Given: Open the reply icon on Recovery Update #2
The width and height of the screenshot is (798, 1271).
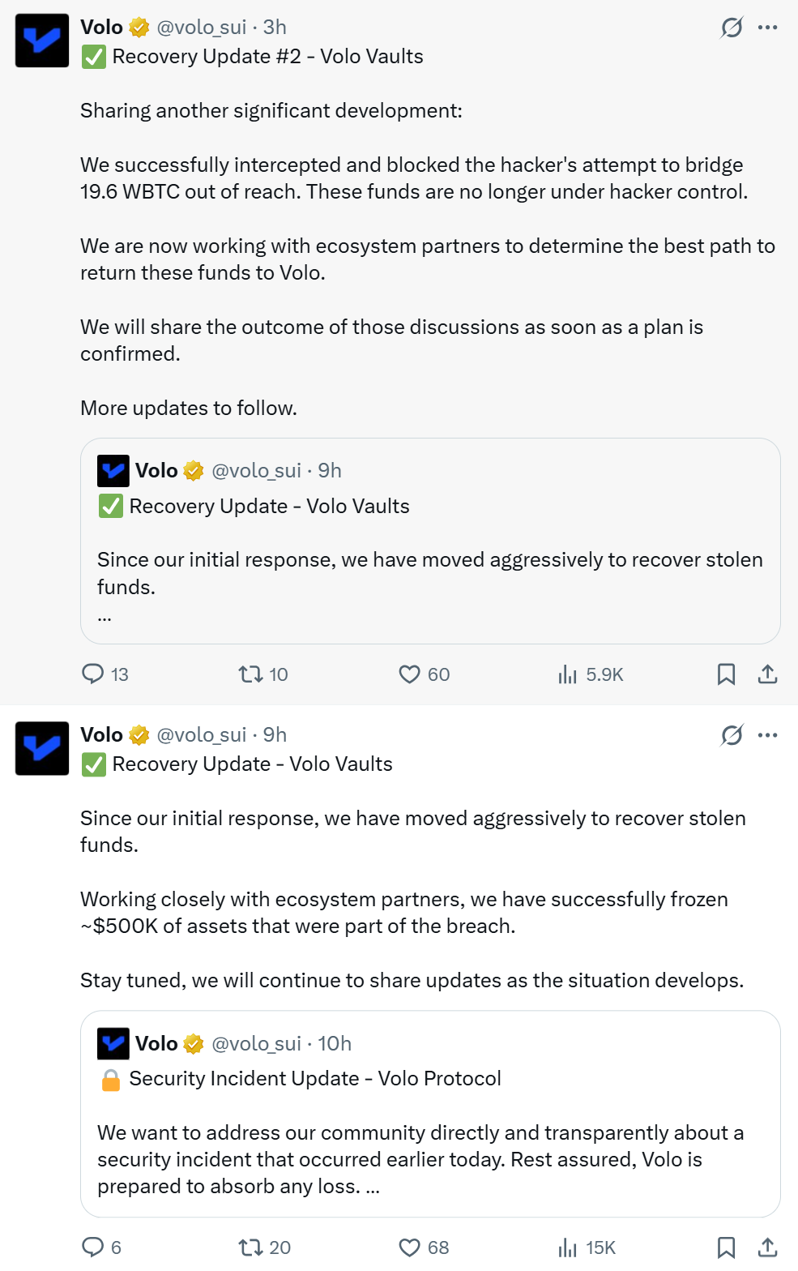Looking at the screenshot, I should click(92, 674).
